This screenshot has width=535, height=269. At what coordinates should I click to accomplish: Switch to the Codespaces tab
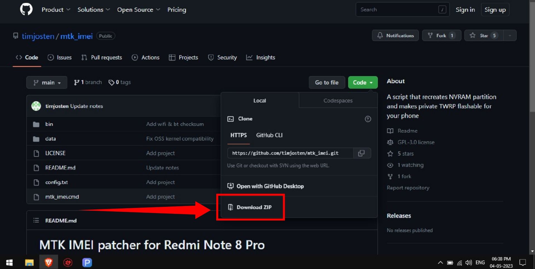(338, 101)
